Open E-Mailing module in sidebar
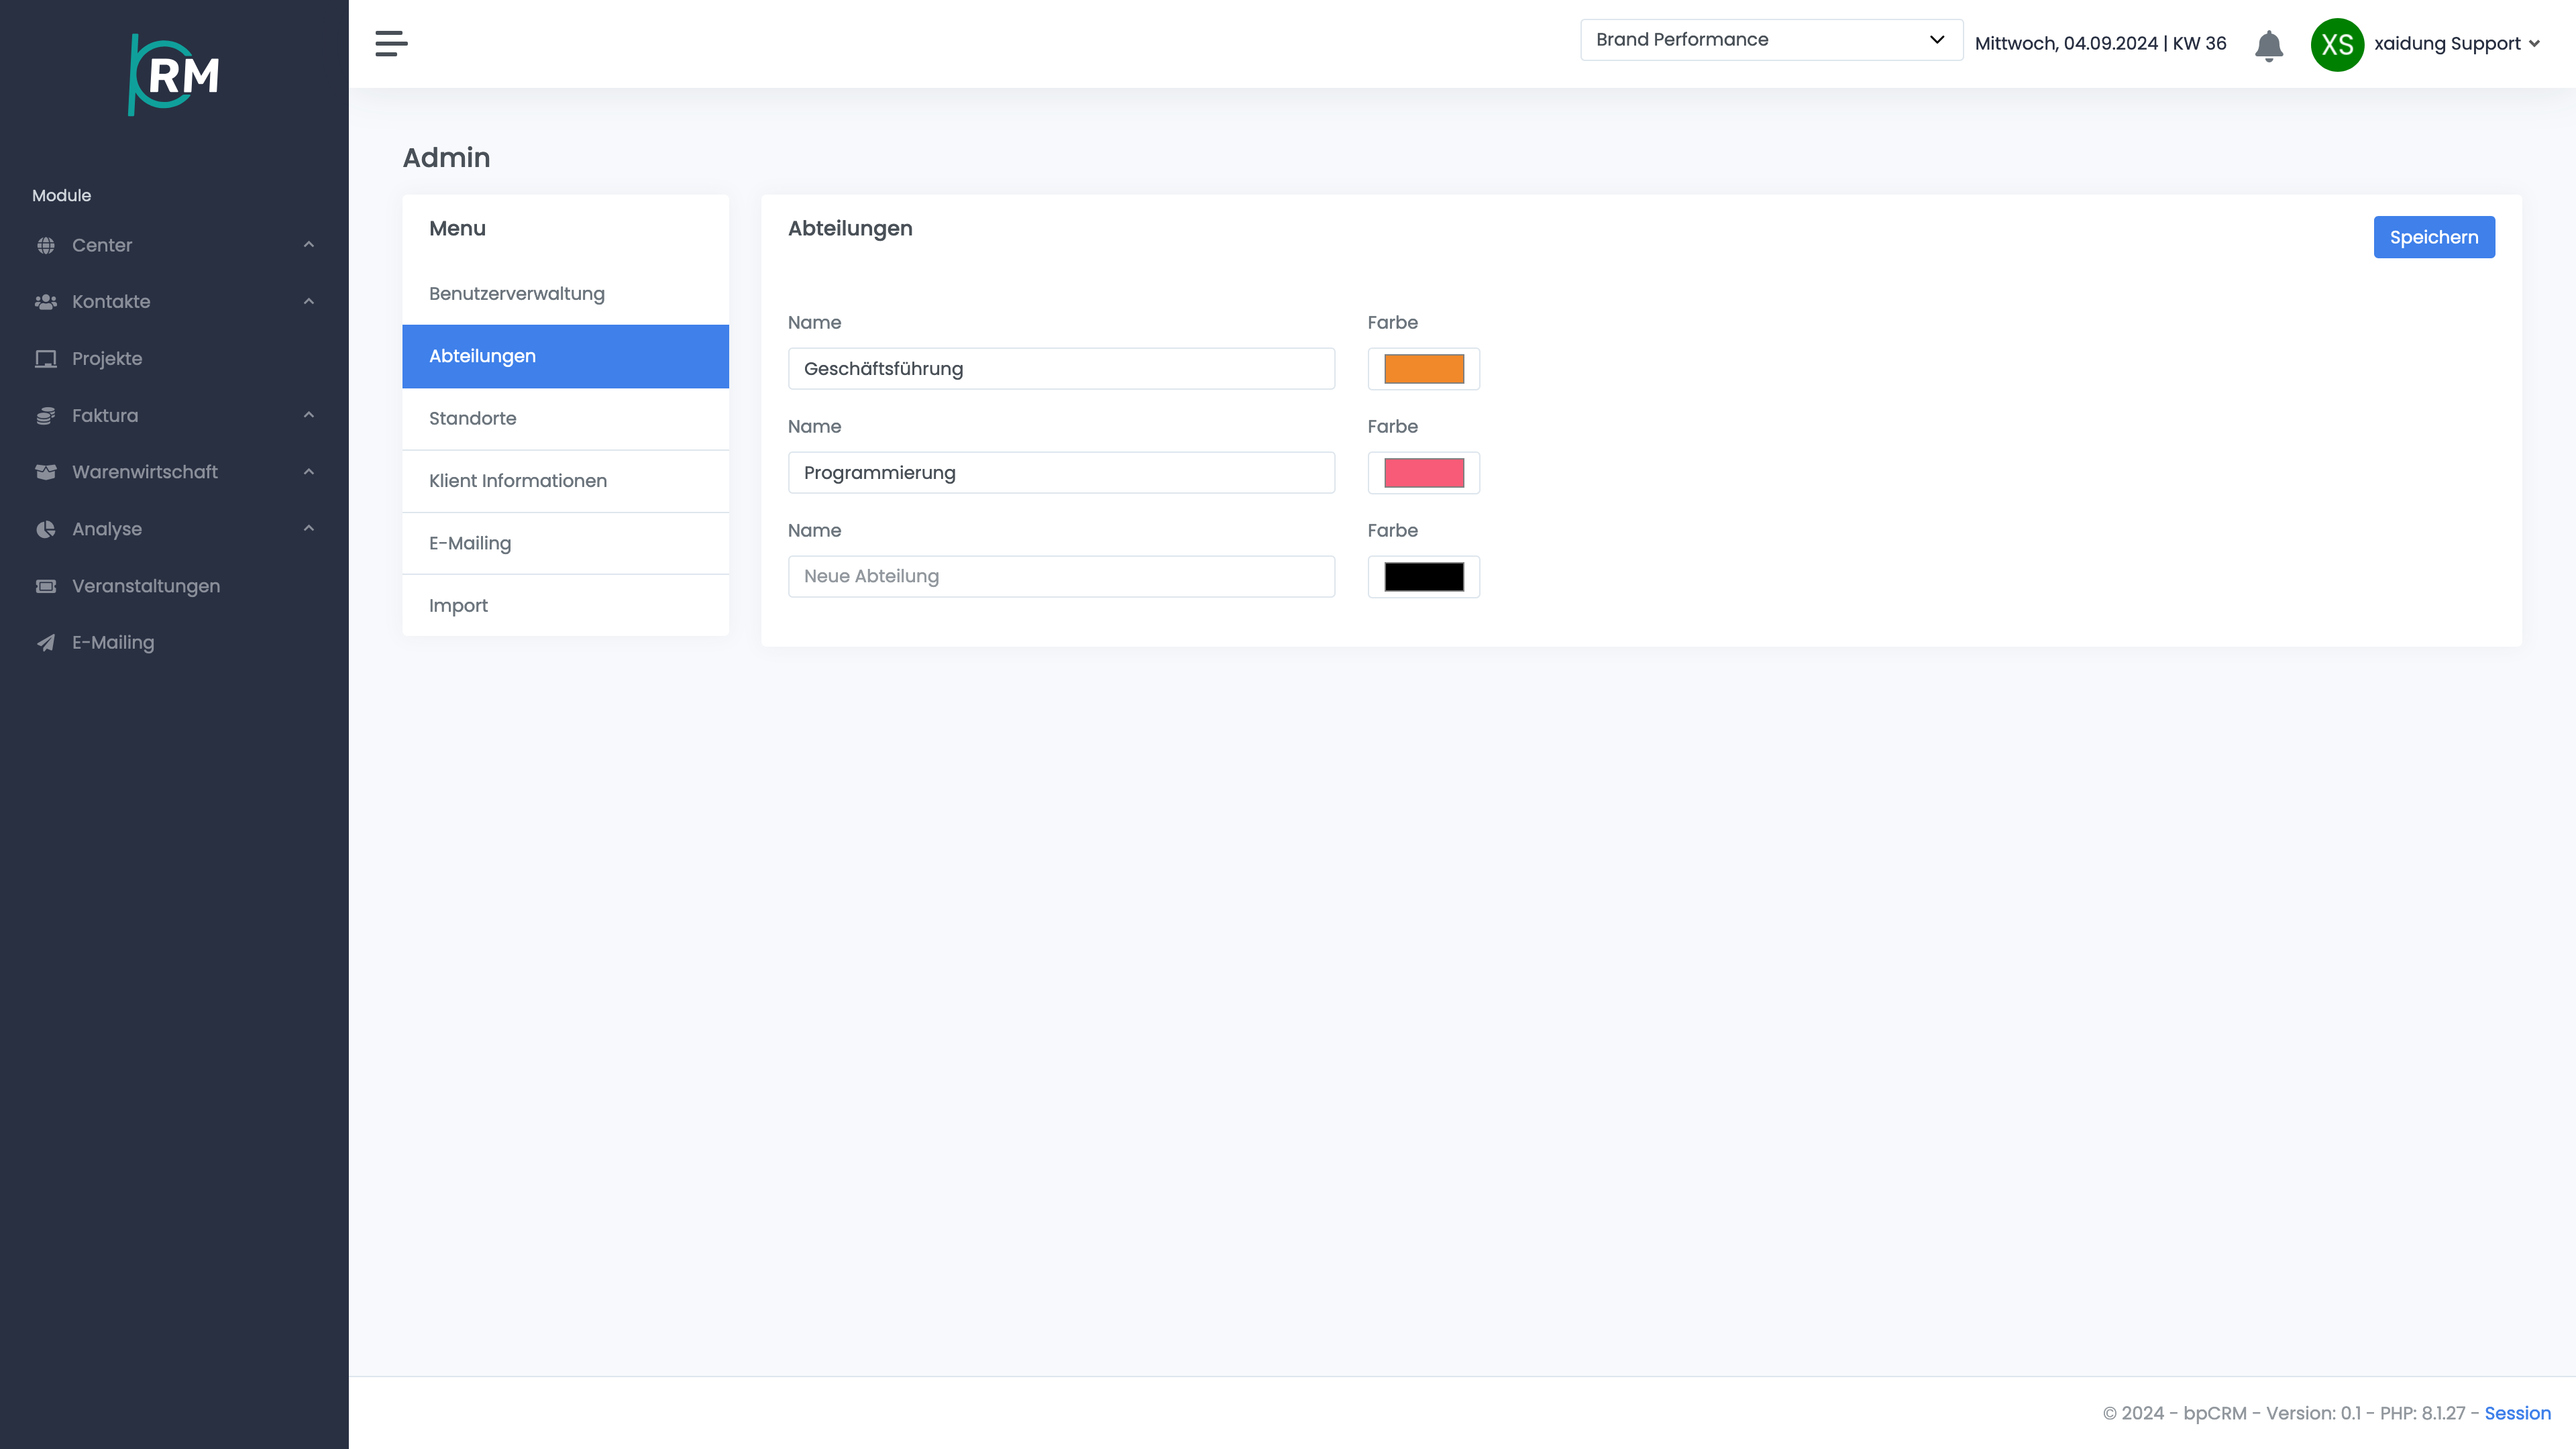 (x=113, y=643)
